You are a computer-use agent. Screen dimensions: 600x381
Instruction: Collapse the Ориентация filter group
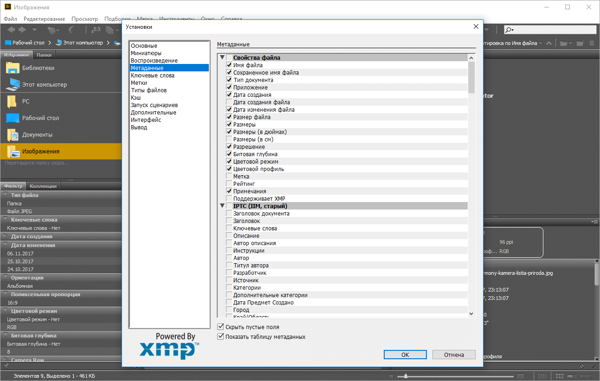[5, 278]
